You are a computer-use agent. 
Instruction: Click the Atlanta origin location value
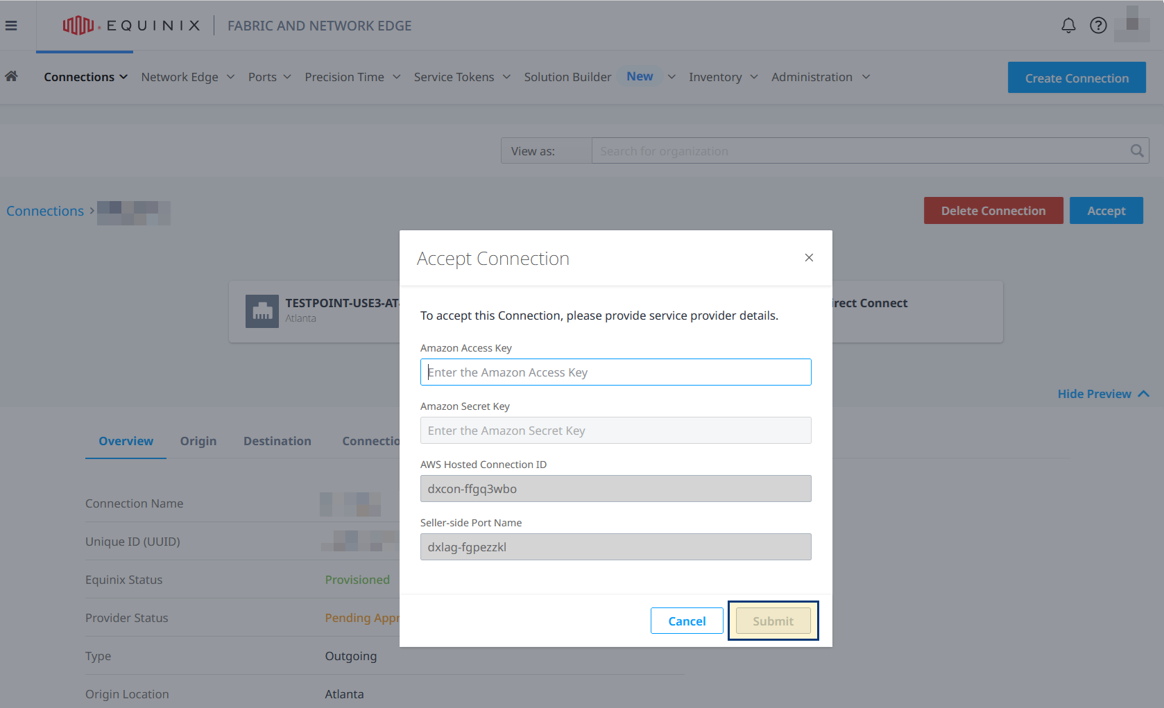click(344, 694)
